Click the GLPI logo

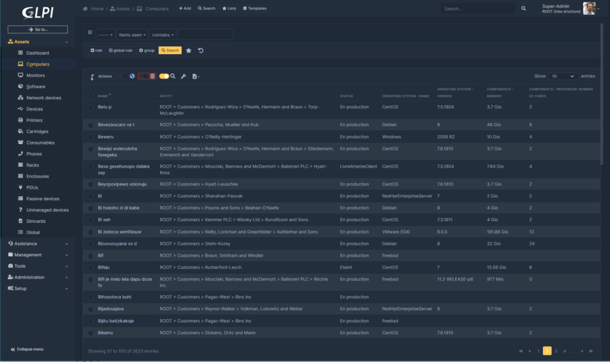[x=38, y=12]
